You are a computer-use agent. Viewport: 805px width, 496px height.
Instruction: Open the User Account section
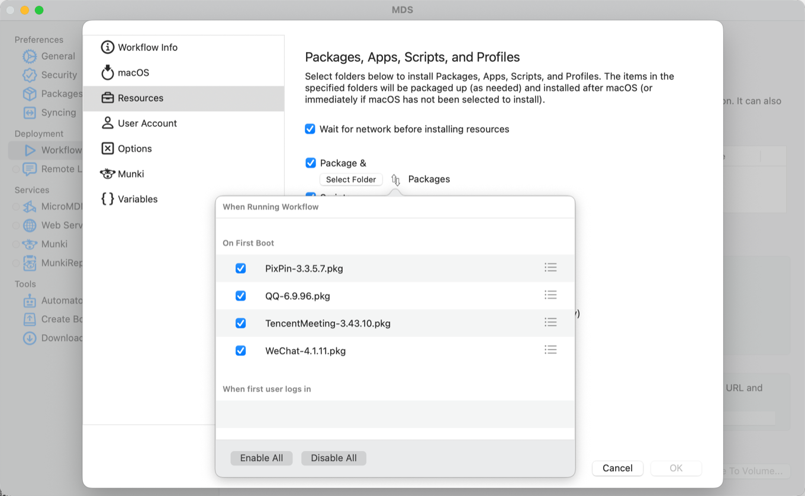(x=183, y=123)
